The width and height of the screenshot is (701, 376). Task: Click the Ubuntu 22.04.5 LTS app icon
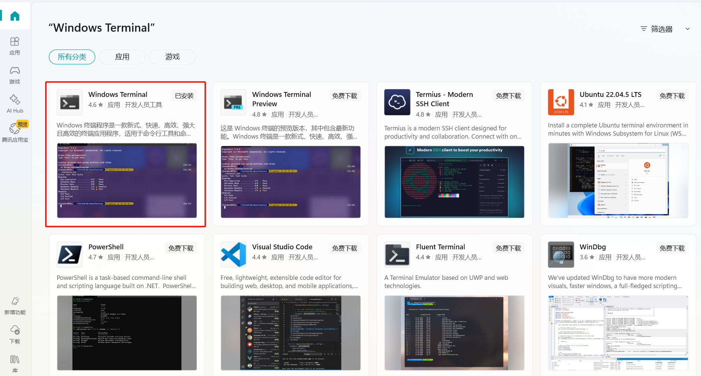561,102
